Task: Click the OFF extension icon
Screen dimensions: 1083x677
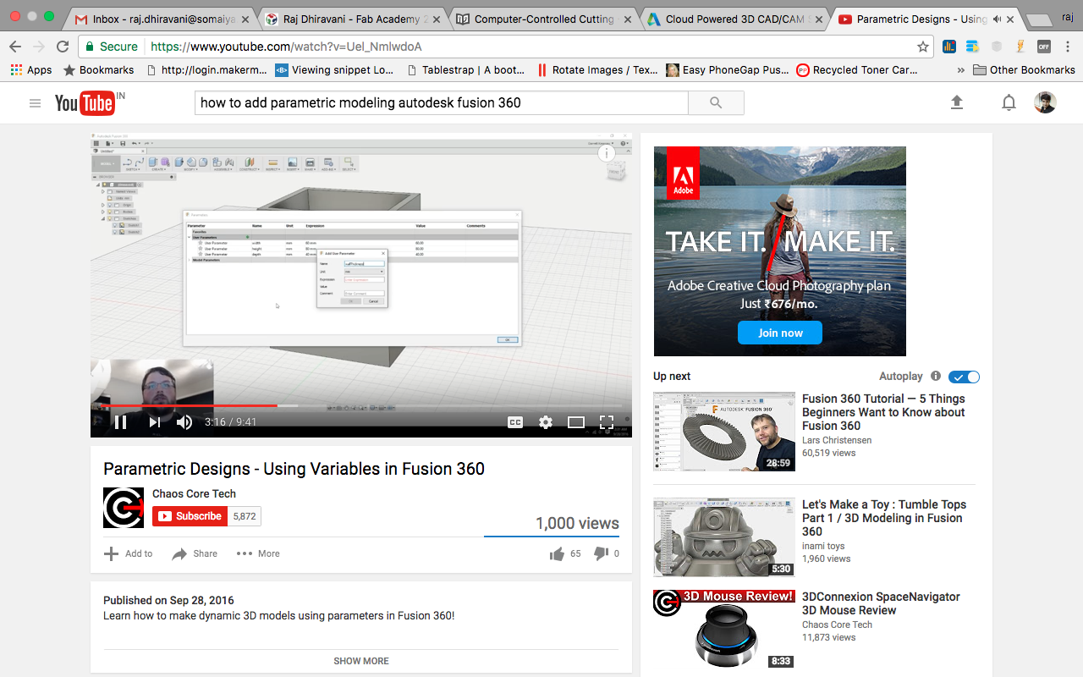Action: [1044, 47]
